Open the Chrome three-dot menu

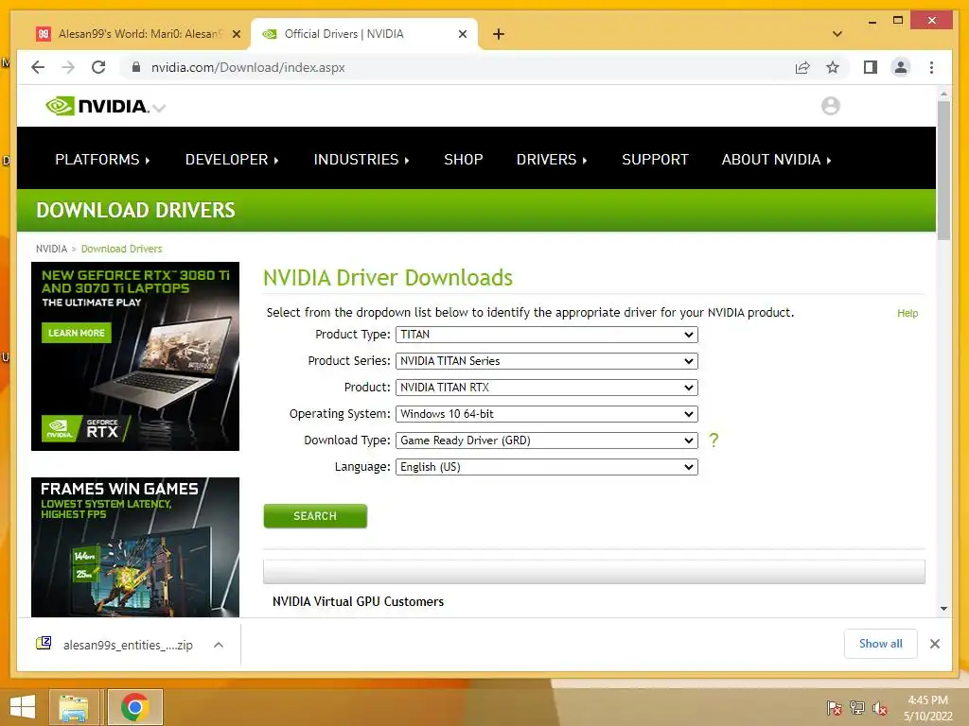coord(931,67)
